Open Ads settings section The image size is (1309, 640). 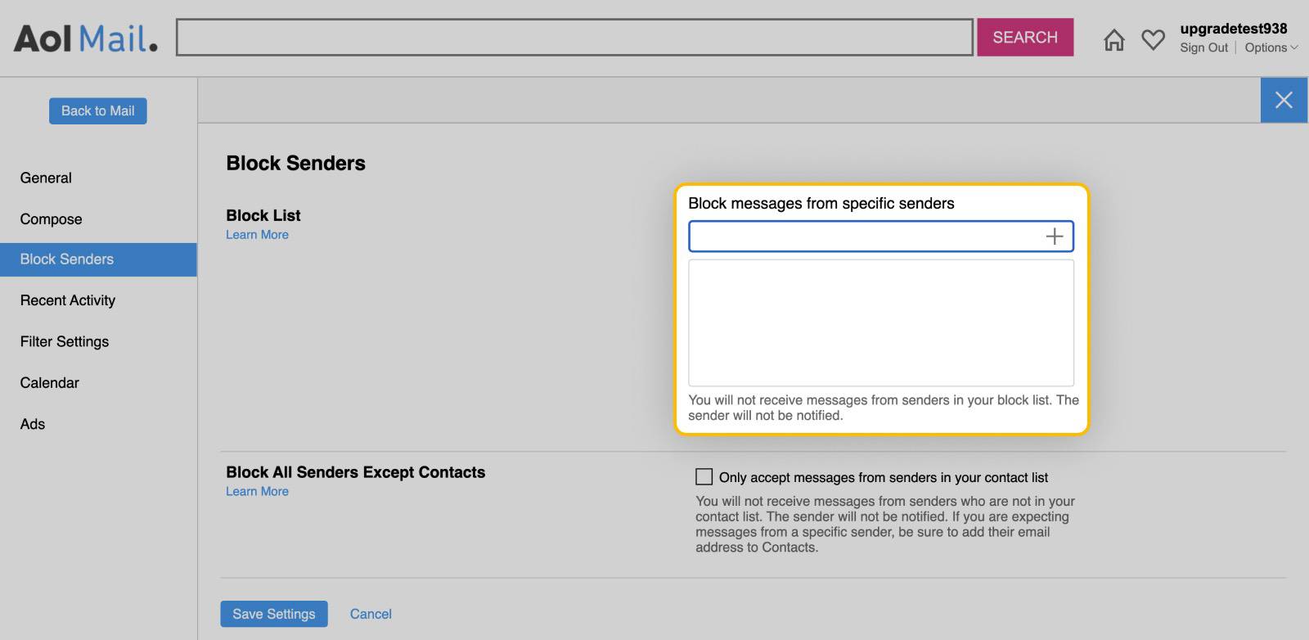(33, 424)
